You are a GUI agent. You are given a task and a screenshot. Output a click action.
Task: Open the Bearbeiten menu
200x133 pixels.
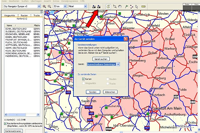tap(14, 1)
